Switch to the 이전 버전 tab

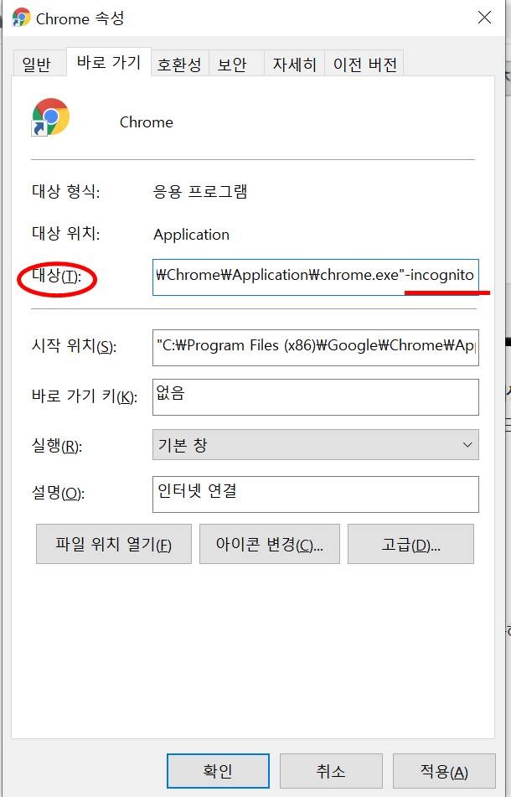(x=364, y=64)
